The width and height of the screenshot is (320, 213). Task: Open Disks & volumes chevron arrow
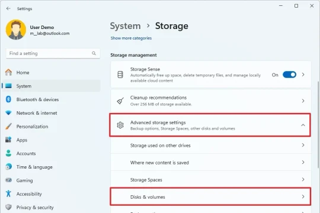303,196
